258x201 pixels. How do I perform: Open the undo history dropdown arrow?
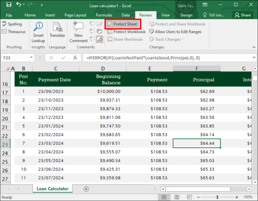click(24, 4)
